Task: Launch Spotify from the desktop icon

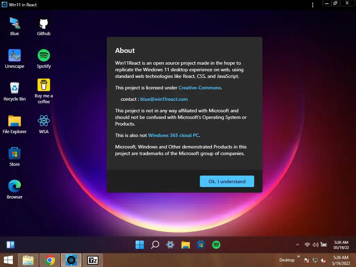Action: [43, 59]
